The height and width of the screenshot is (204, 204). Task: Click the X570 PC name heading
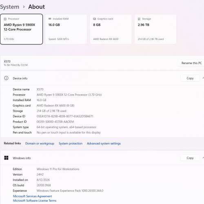(7, 61)
